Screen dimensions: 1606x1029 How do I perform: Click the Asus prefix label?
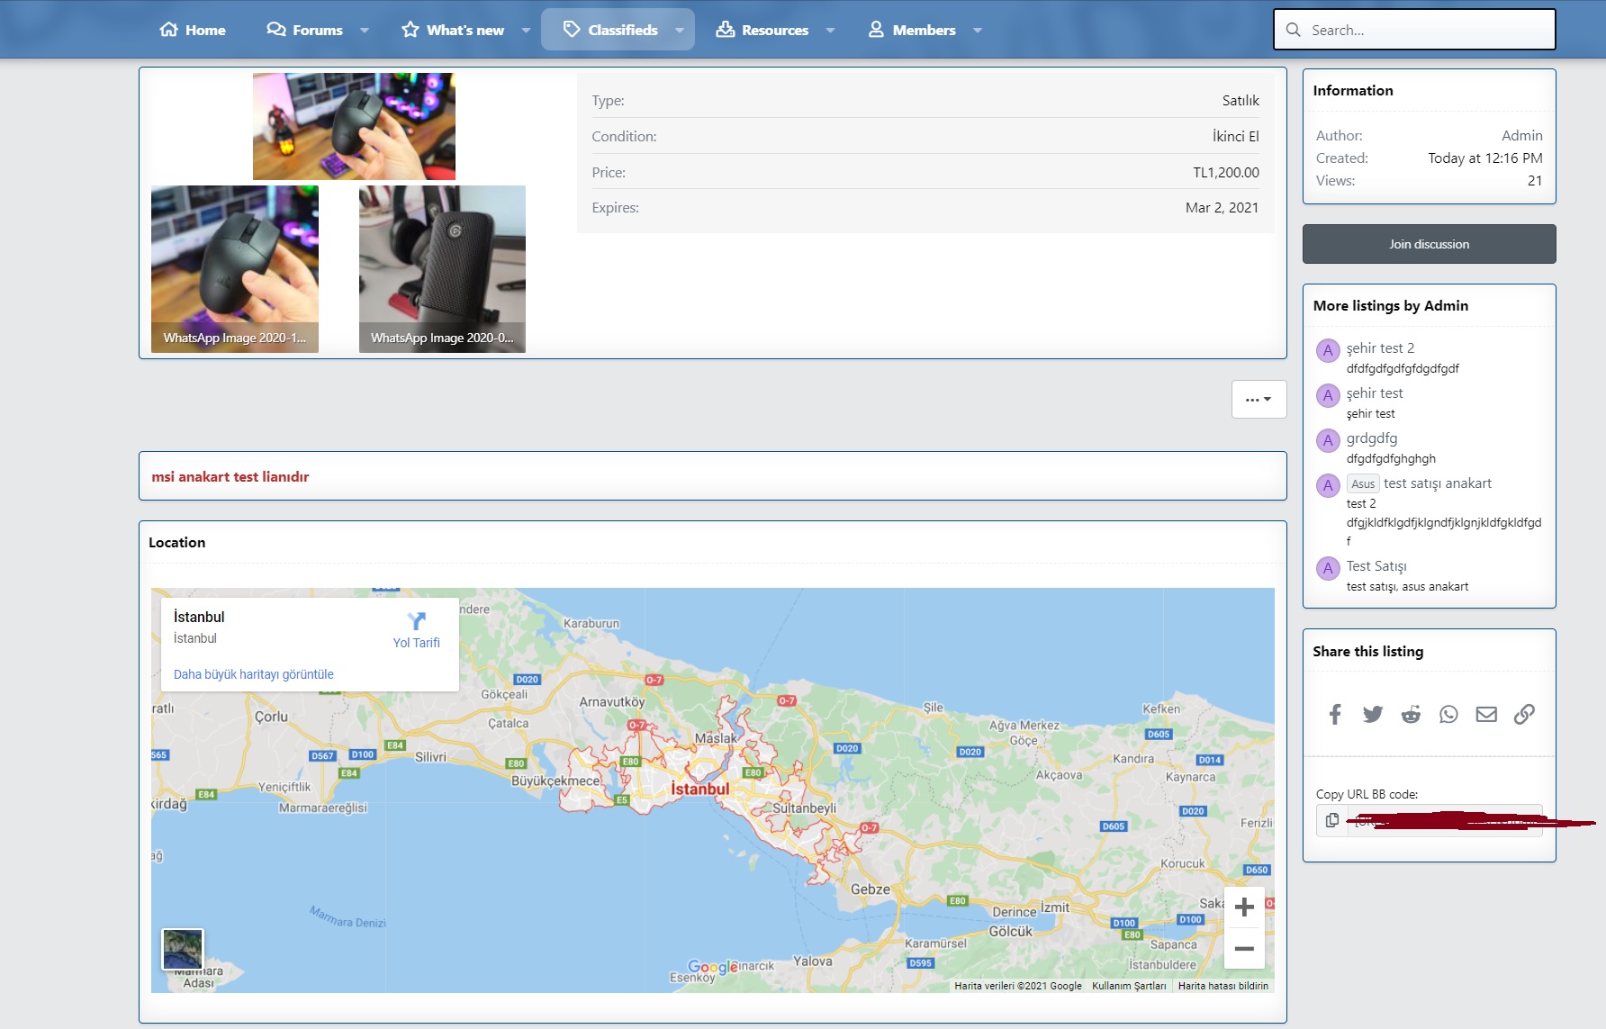[x=1363, y=483]
